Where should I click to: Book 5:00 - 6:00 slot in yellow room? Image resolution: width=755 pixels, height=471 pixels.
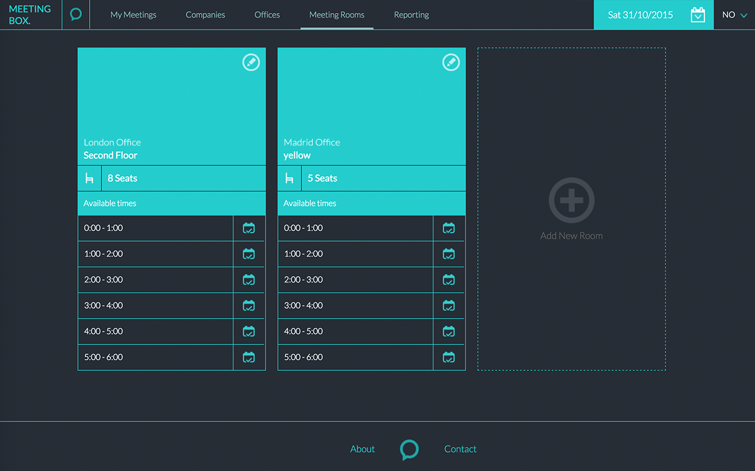coord(449,357)
